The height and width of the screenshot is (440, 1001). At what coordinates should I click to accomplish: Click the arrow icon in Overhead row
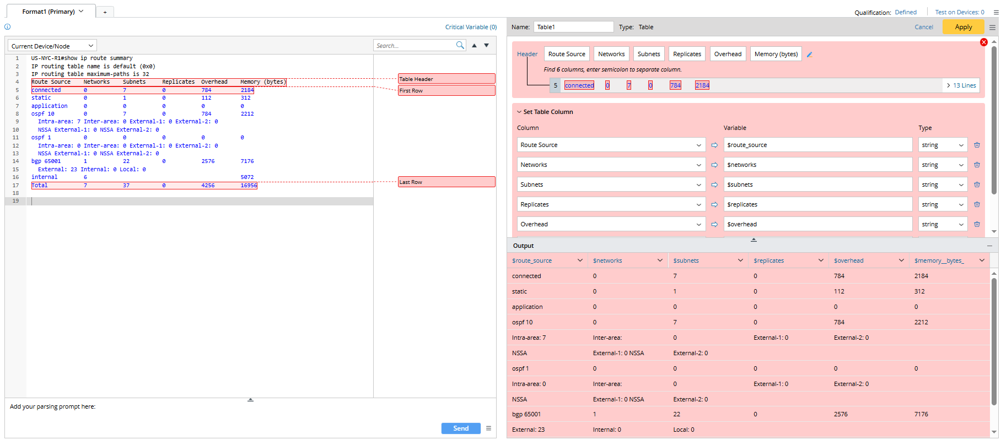pos(715,224)
